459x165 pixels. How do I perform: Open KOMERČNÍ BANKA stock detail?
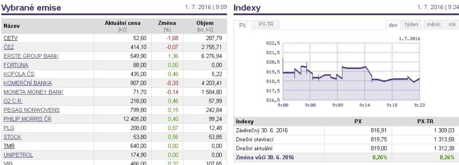pyautogui.click(x=27, y=83)
